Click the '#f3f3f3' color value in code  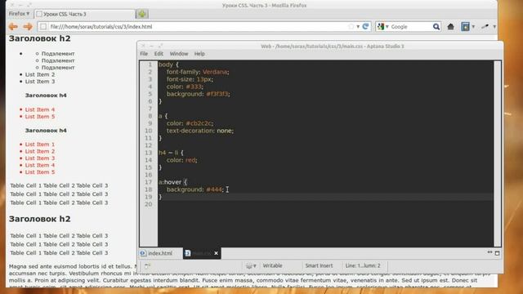point(217,94)
